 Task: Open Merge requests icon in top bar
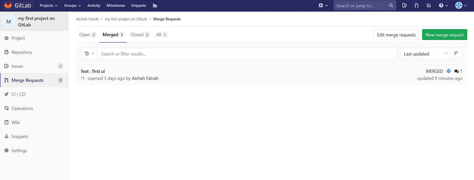pos(416,5)
